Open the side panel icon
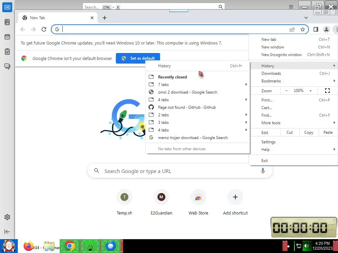The image size is (338, 253). point(316,29)
